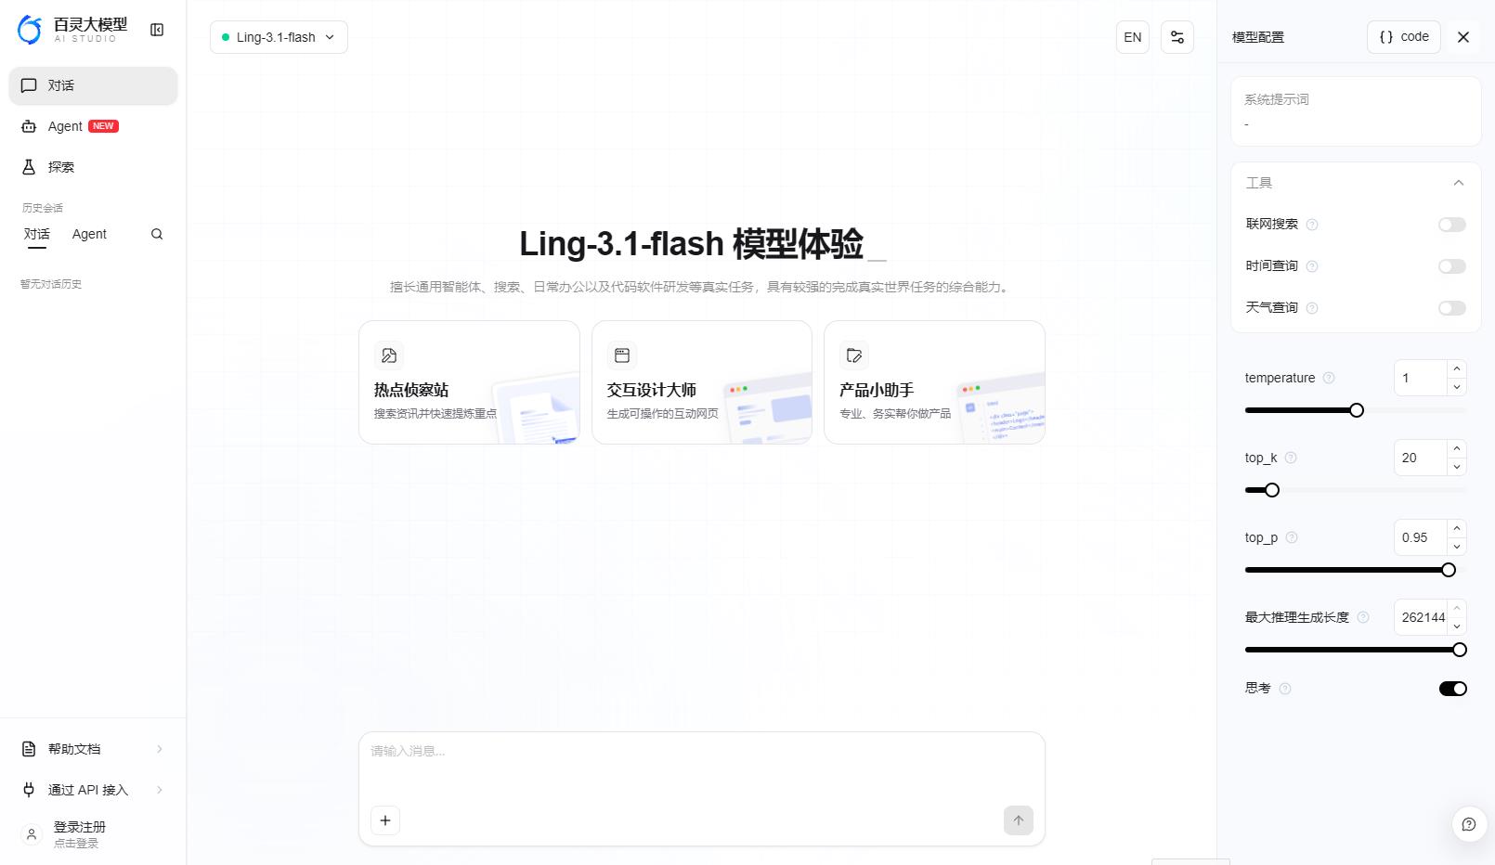Viewport: 1495px width, 865px height.
Task: Decrease temperature with down stepper
Action: pos(1457,387)
